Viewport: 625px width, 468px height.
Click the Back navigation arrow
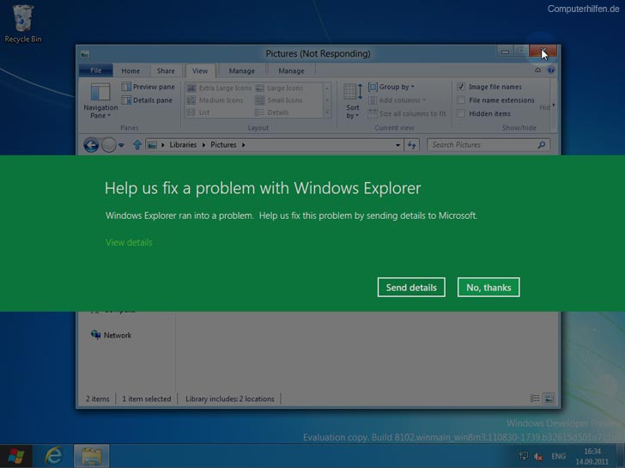point(91,145)
